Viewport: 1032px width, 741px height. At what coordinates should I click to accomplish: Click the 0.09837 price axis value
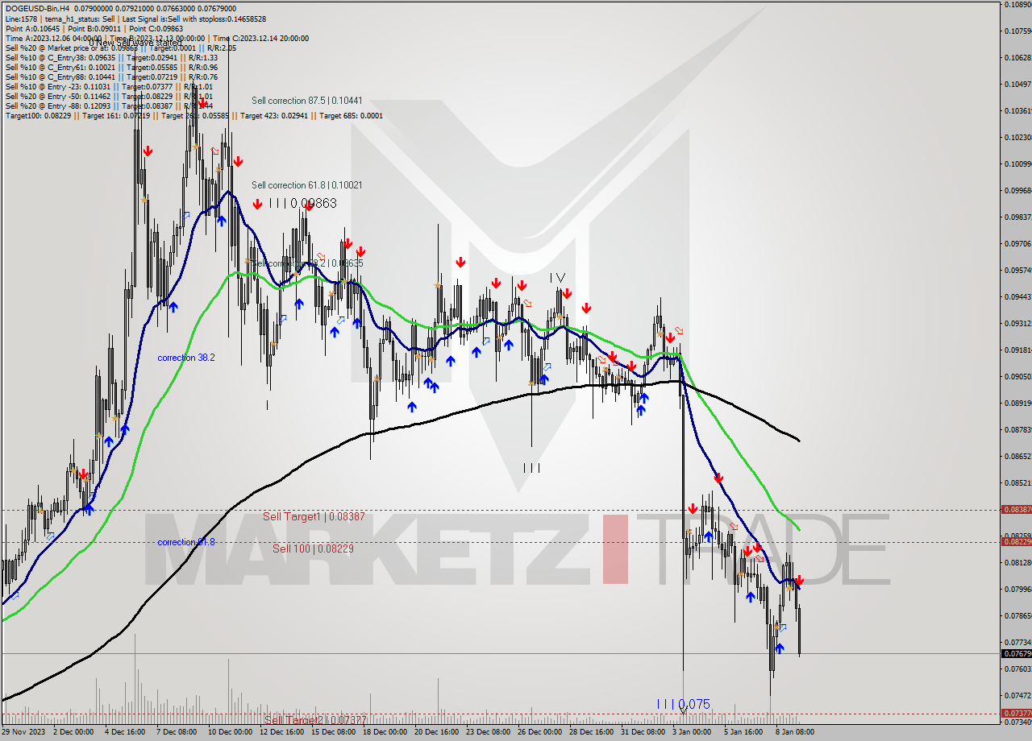pyautogui.click(x=1017, y=217)
